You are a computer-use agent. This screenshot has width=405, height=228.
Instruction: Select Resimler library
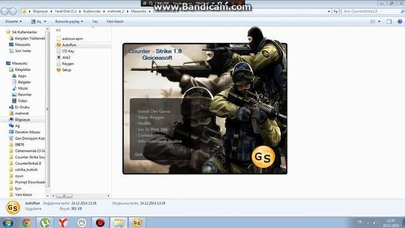25,94
